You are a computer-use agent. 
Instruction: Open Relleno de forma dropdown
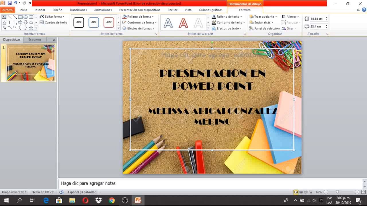pyautogui.click(x=138, y=17)
